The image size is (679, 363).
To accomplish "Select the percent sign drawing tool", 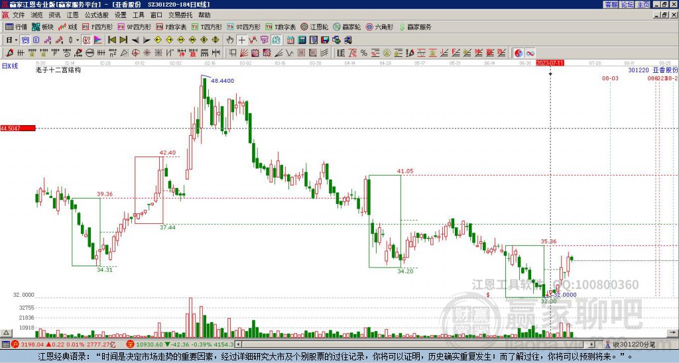I will click(364, 53).
